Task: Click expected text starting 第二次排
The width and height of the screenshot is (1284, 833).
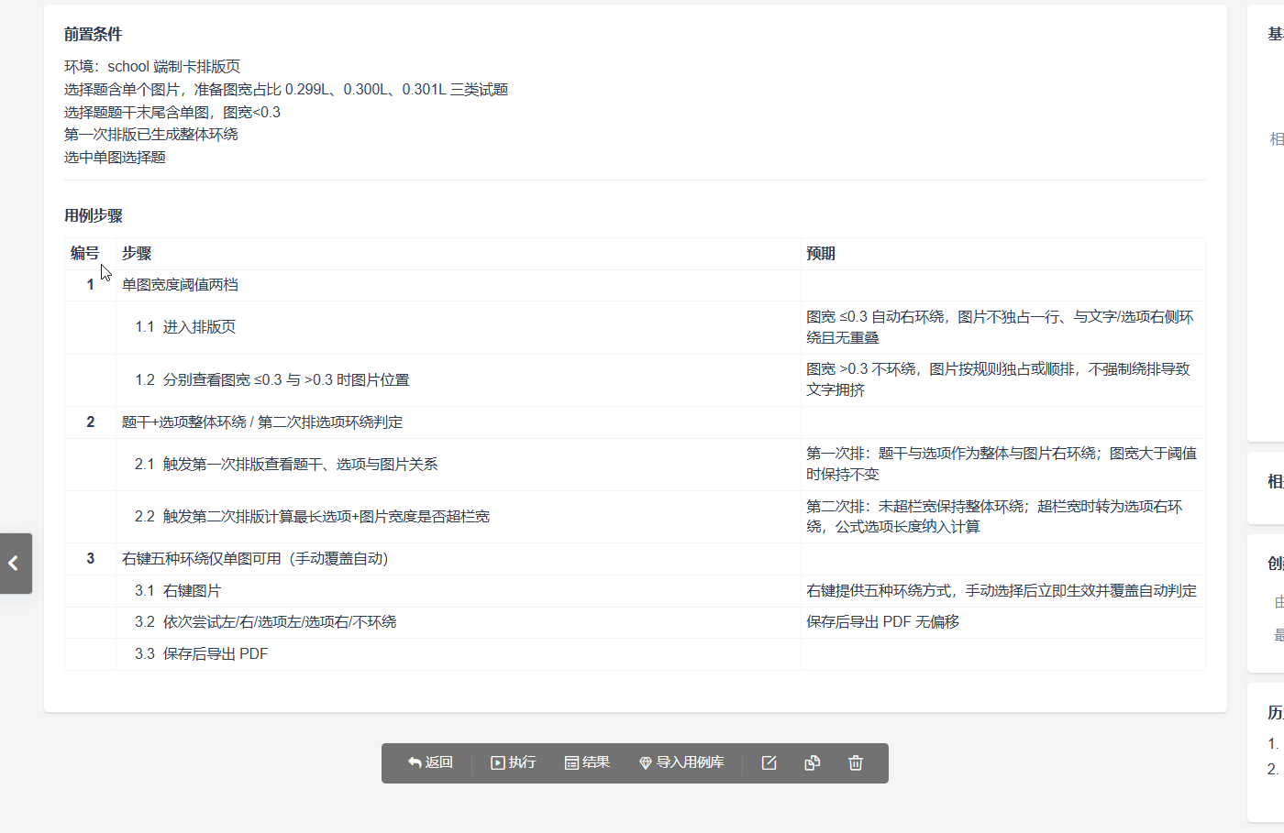Action: click(994, 516)
